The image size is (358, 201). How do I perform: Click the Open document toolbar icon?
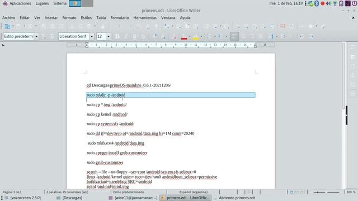coord(18,26)
